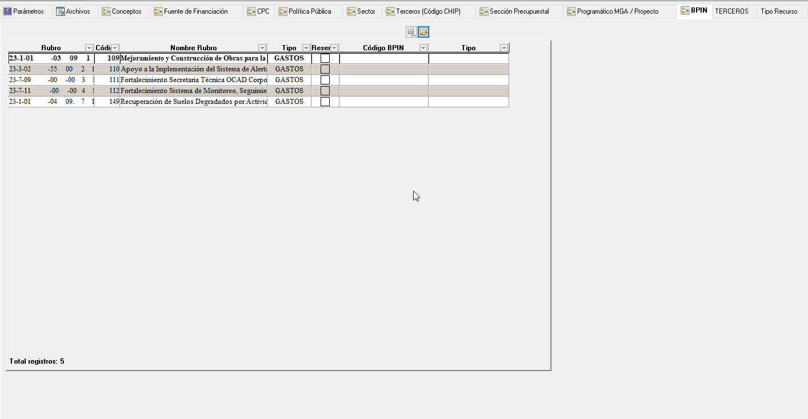Click the folder icon beside the save icon
808x419 pixels.
[423, 32]
